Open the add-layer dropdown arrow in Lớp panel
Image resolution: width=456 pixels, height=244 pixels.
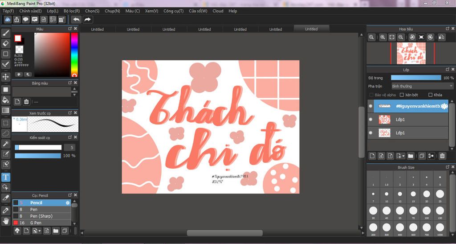tap(403, 156)
